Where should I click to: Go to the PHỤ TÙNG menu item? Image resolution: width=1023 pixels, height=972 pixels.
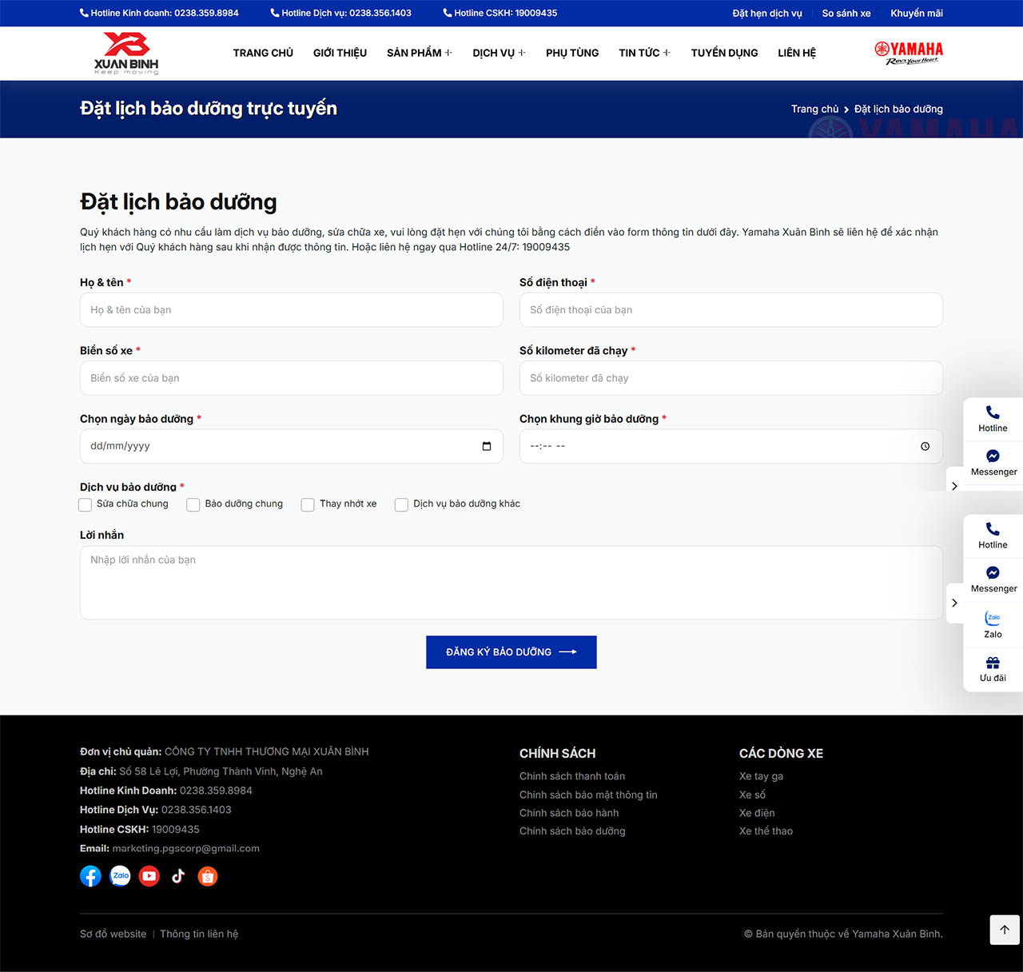pos(572,53)
